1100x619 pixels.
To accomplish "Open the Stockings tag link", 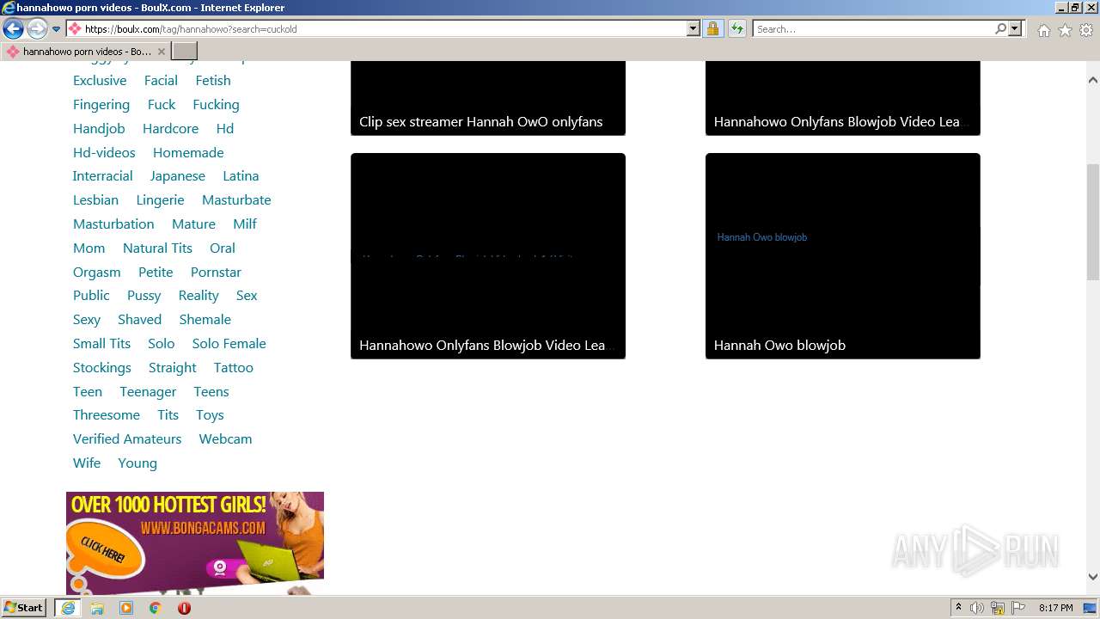I will 102,368.
